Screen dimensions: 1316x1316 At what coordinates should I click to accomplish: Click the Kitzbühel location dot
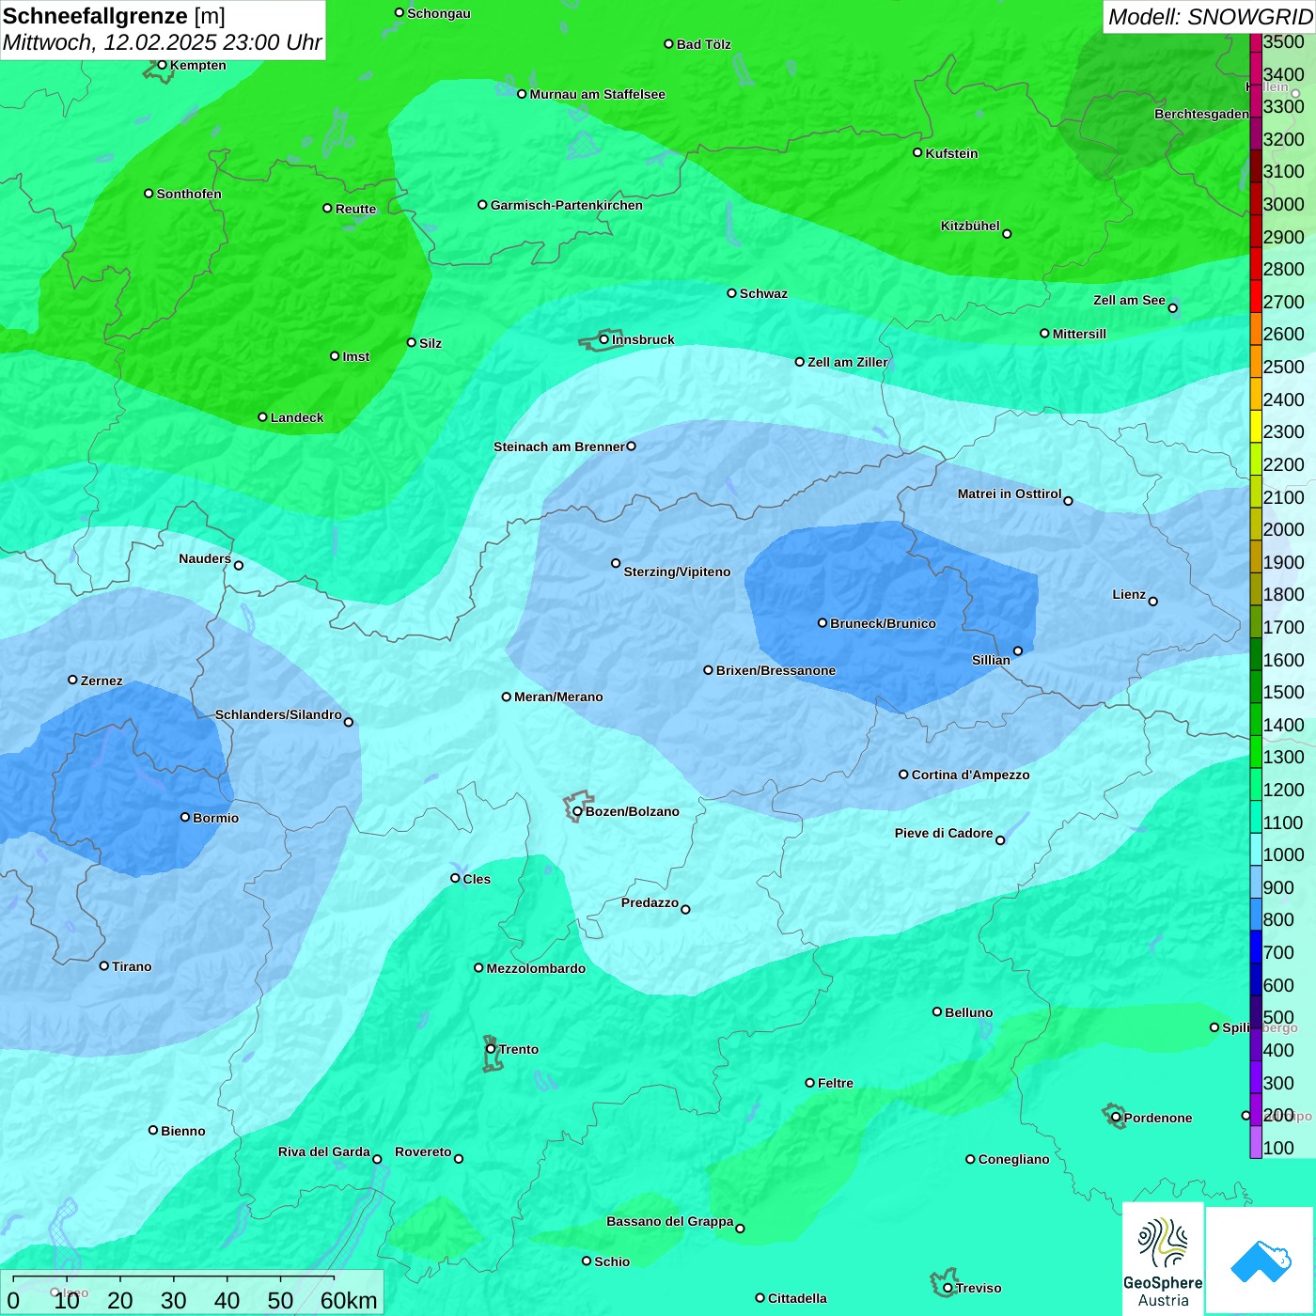(x=1007, y=234)
